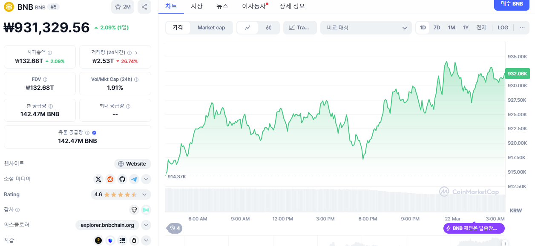Share BNB page with share icon

[144, 7]
